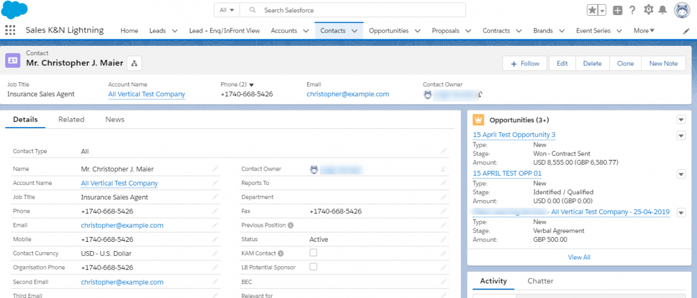Click the Edit button
697x298 pixels.
tap(562, 64)
